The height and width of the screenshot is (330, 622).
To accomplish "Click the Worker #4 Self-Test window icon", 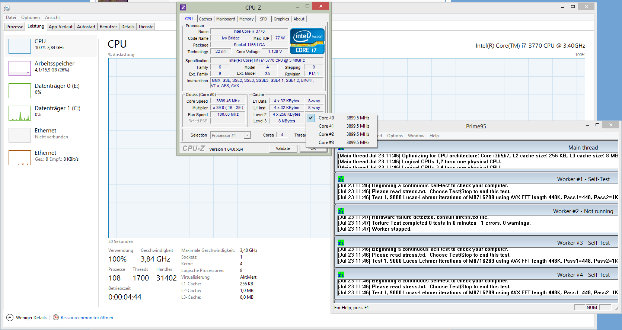I will (x=341, y=275).
